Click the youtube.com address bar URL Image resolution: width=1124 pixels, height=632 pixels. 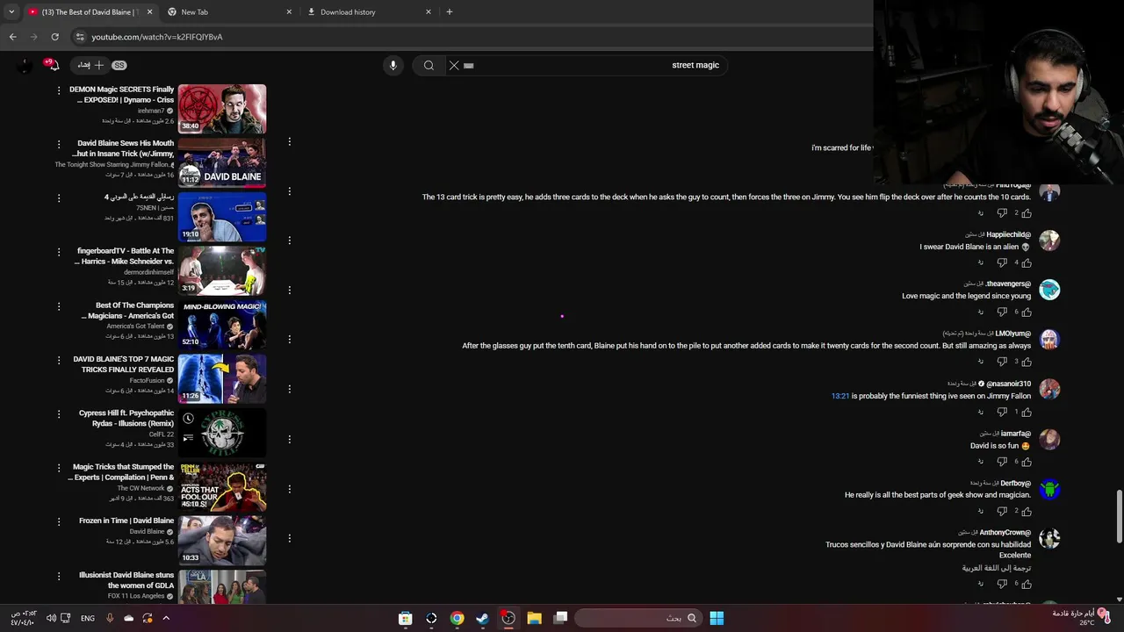click(157, 37)
